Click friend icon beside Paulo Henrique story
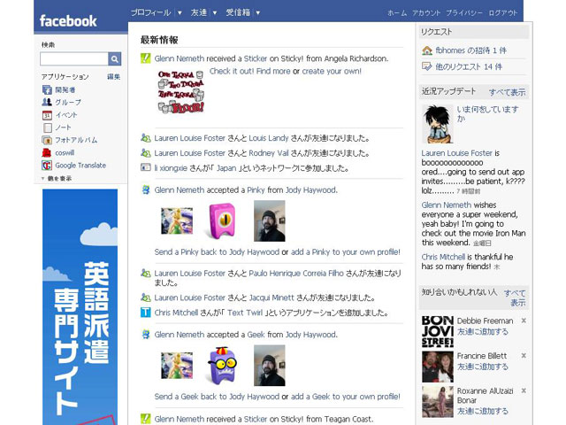 pyautogui.click(x=145, y=274)
